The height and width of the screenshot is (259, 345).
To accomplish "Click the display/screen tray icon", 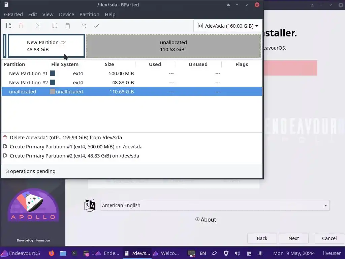I will point(191,253).
